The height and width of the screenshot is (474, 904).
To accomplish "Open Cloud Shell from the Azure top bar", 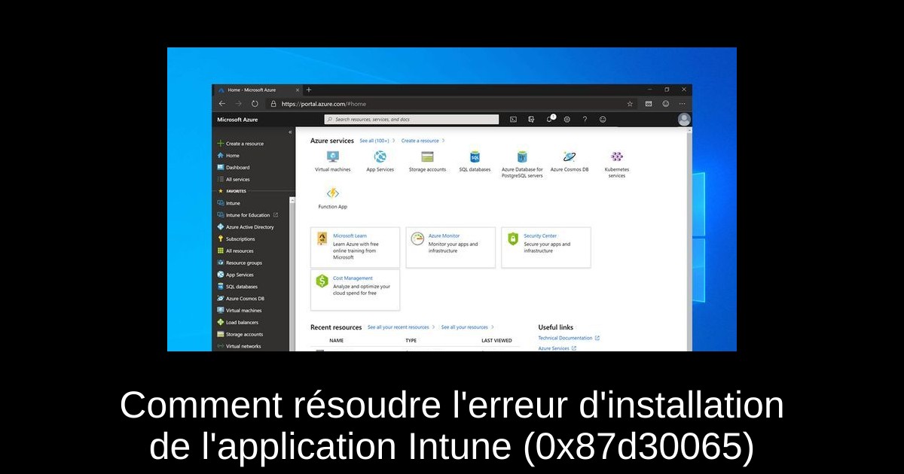I will coord(513,120).
